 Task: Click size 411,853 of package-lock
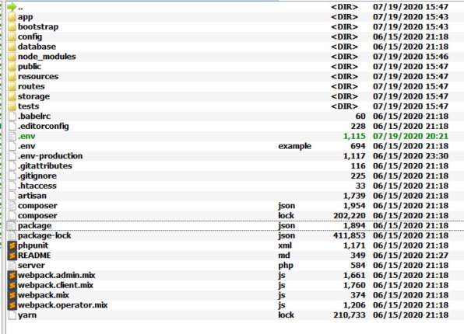pos(350,235)
